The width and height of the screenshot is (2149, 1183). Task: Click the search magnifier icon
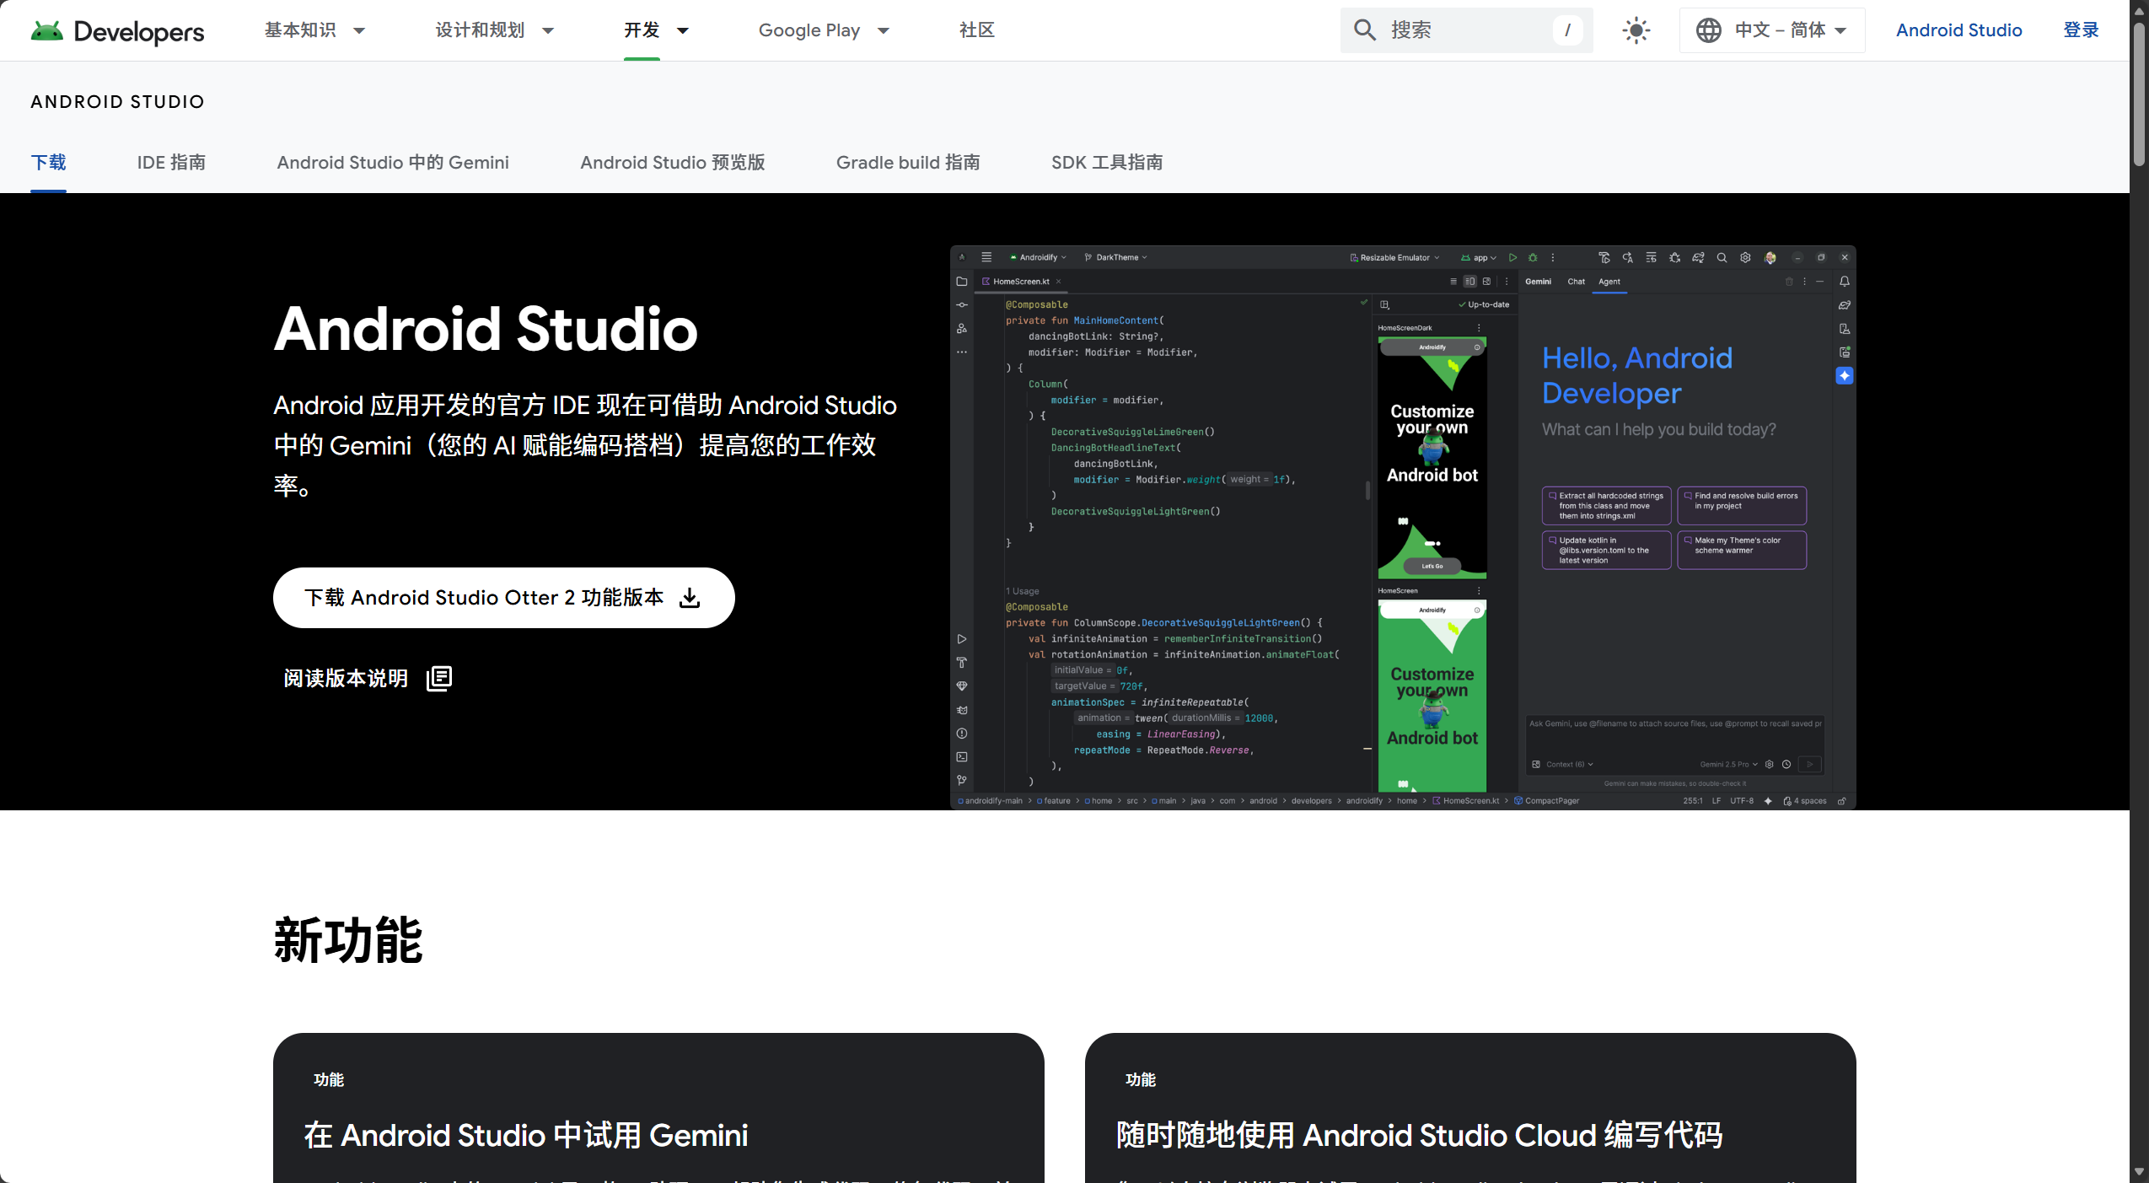[1364, 30]
